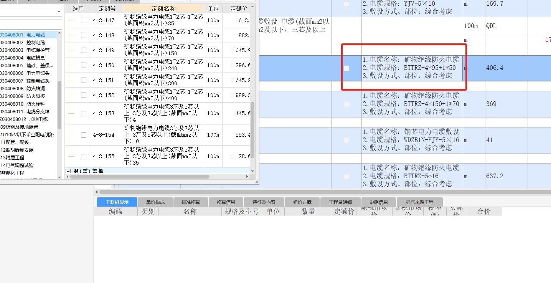The width and height of the screenshot is (551, 283).
Task: Check the box in the BTTRZ-4*150+1*70 row
Action: 346,104
